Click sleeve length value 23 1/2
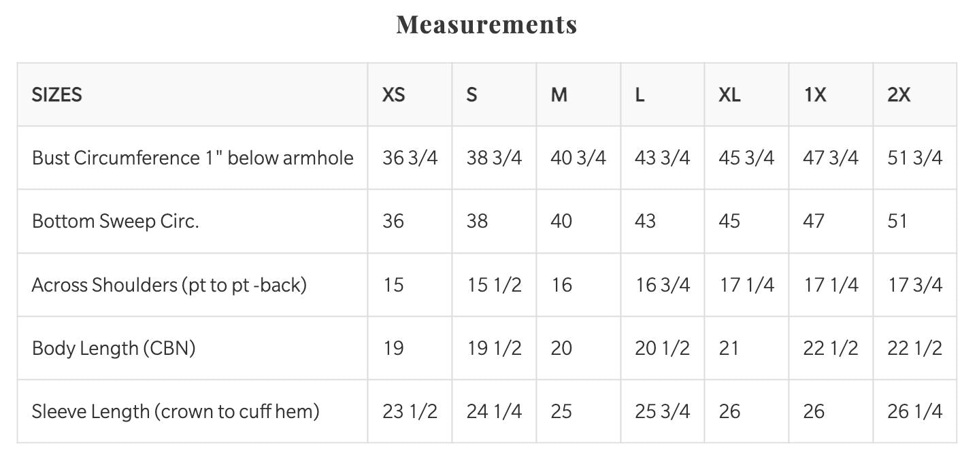The height and width of the screenshot is (465, 977). pos(410,411)
